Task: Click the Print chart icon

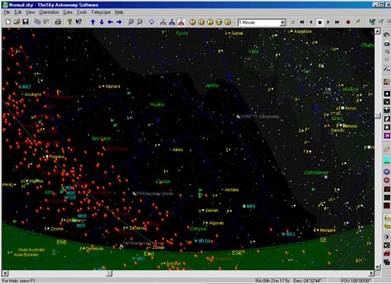Action: [58, 22]
